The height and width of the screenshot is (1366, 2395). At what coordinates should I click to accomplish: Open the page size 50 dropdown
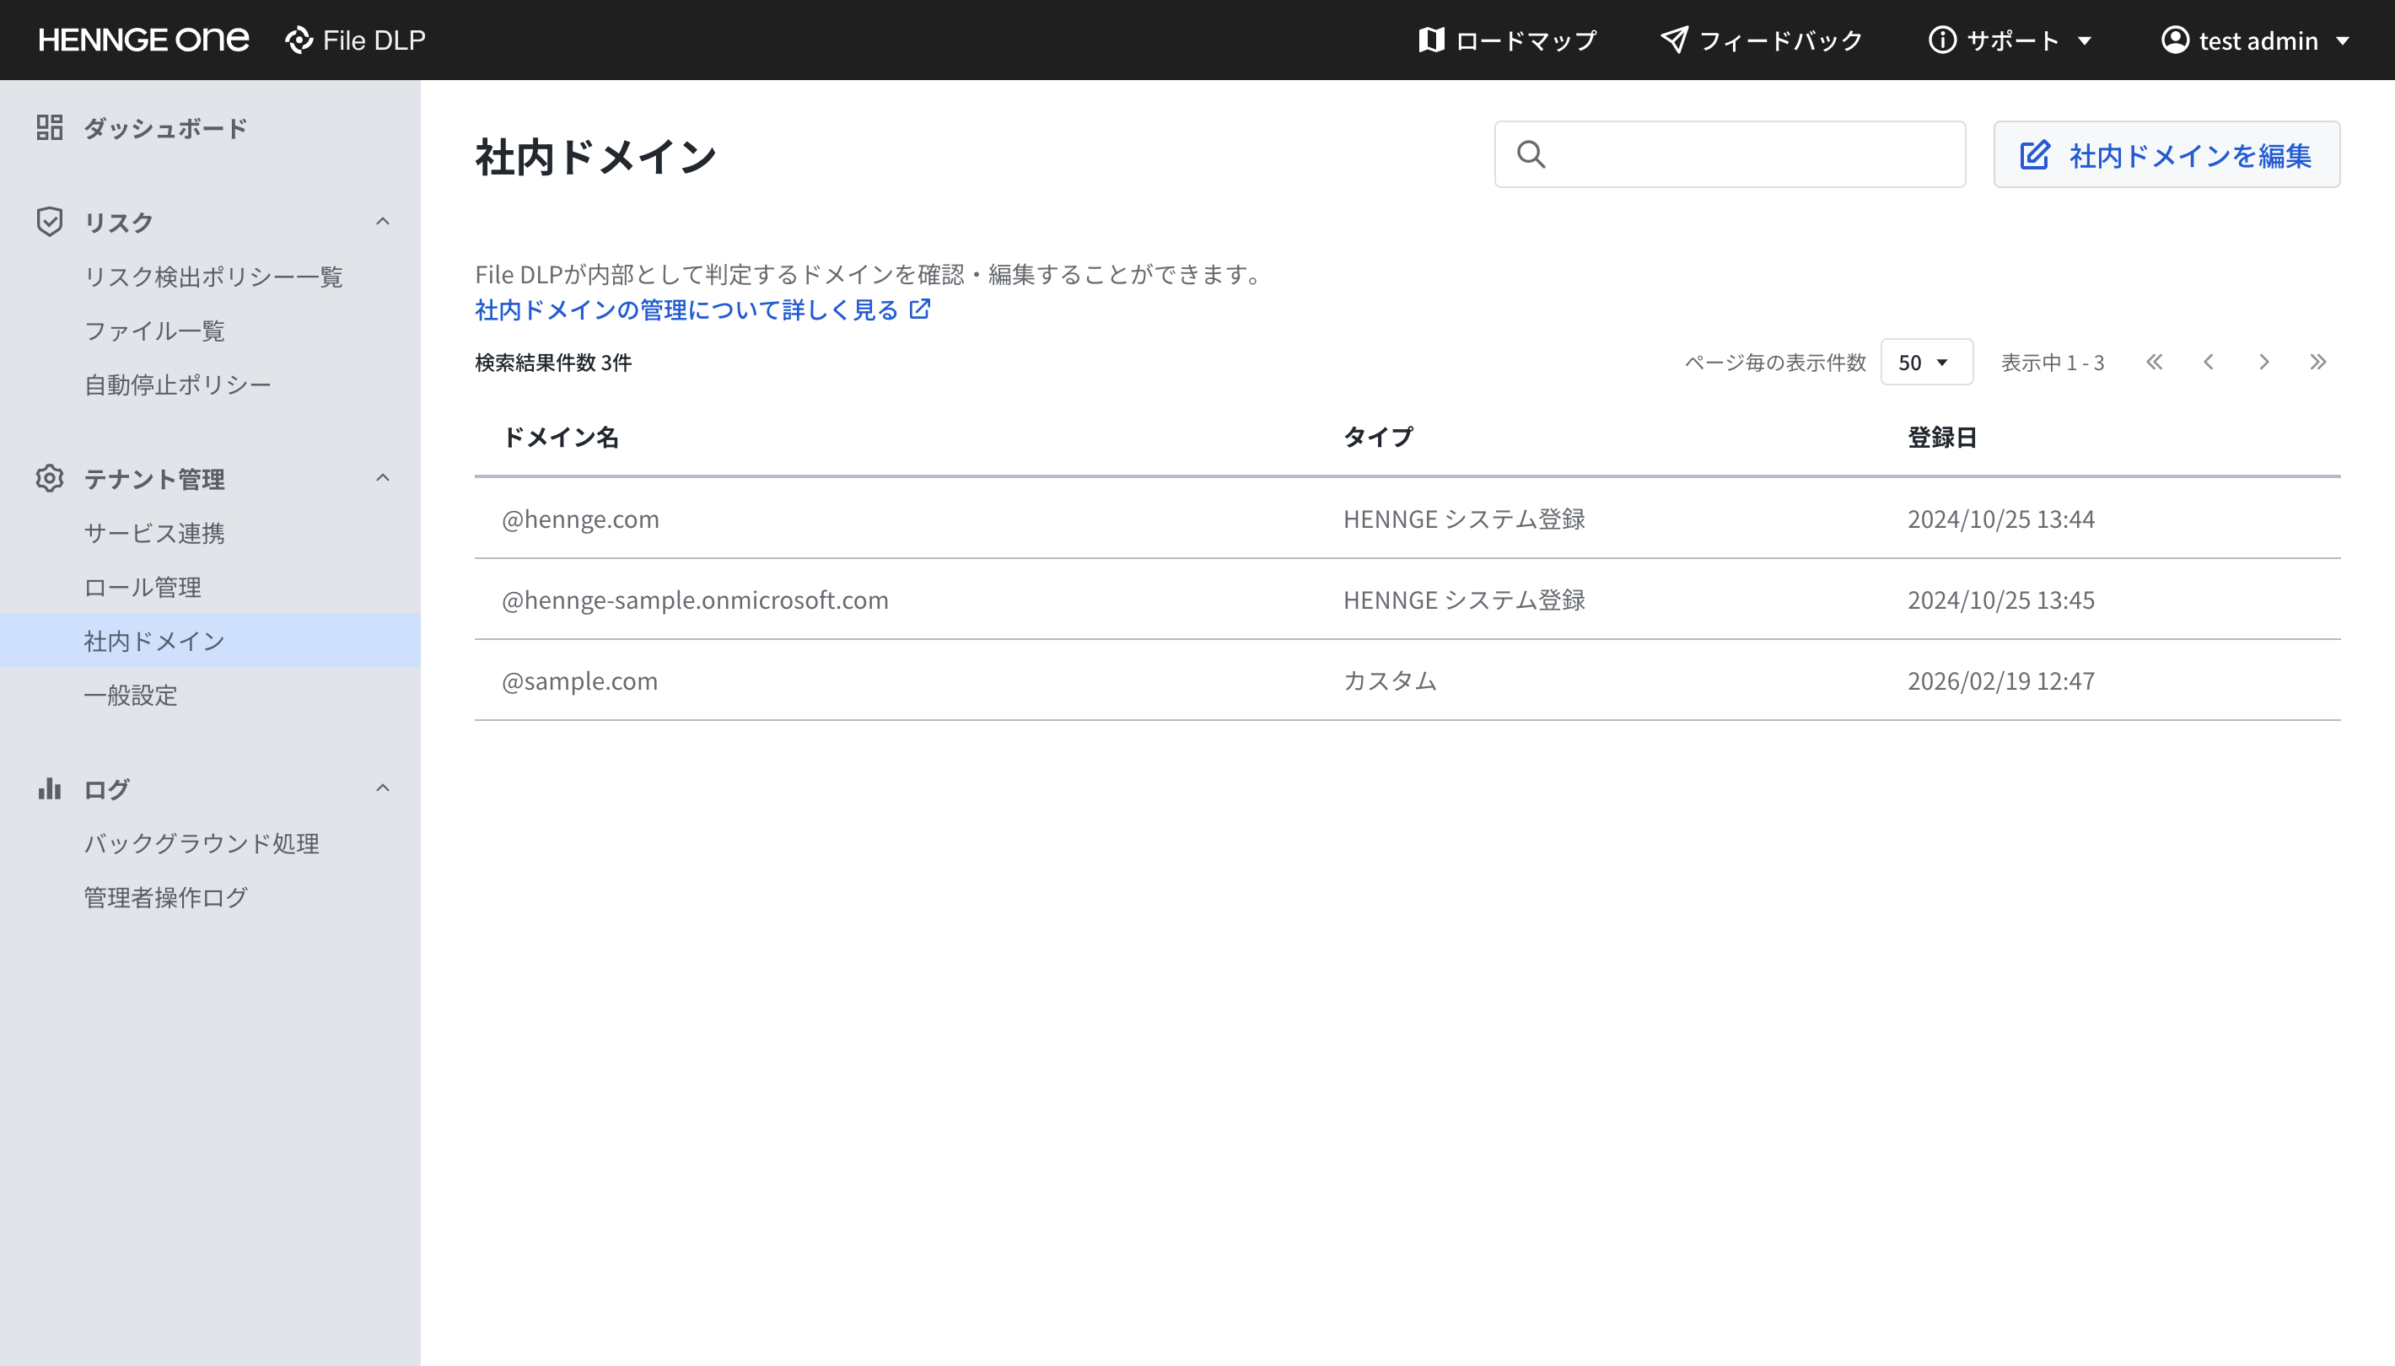point(1926,362)
